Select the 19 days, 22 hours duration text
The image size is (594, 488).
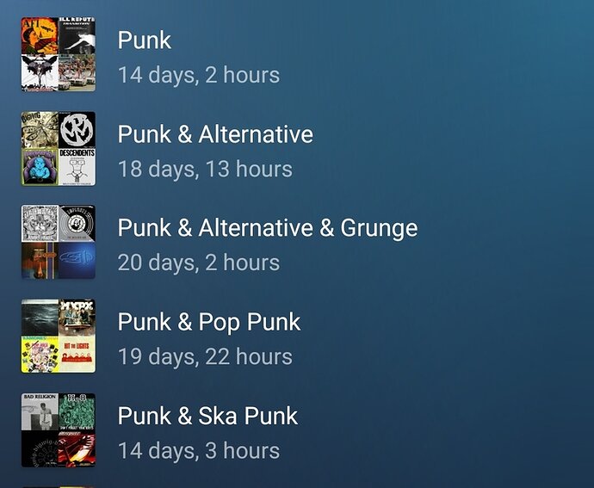(205, 357)
